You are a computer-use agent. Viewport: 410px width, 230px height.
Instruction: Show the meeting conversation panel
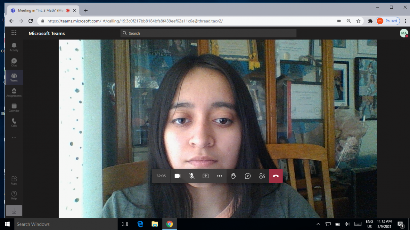(x=248, y=176)
